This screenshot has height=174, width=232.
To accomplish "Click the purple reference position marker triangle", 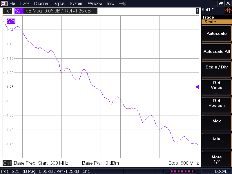I will coord(197,87).
